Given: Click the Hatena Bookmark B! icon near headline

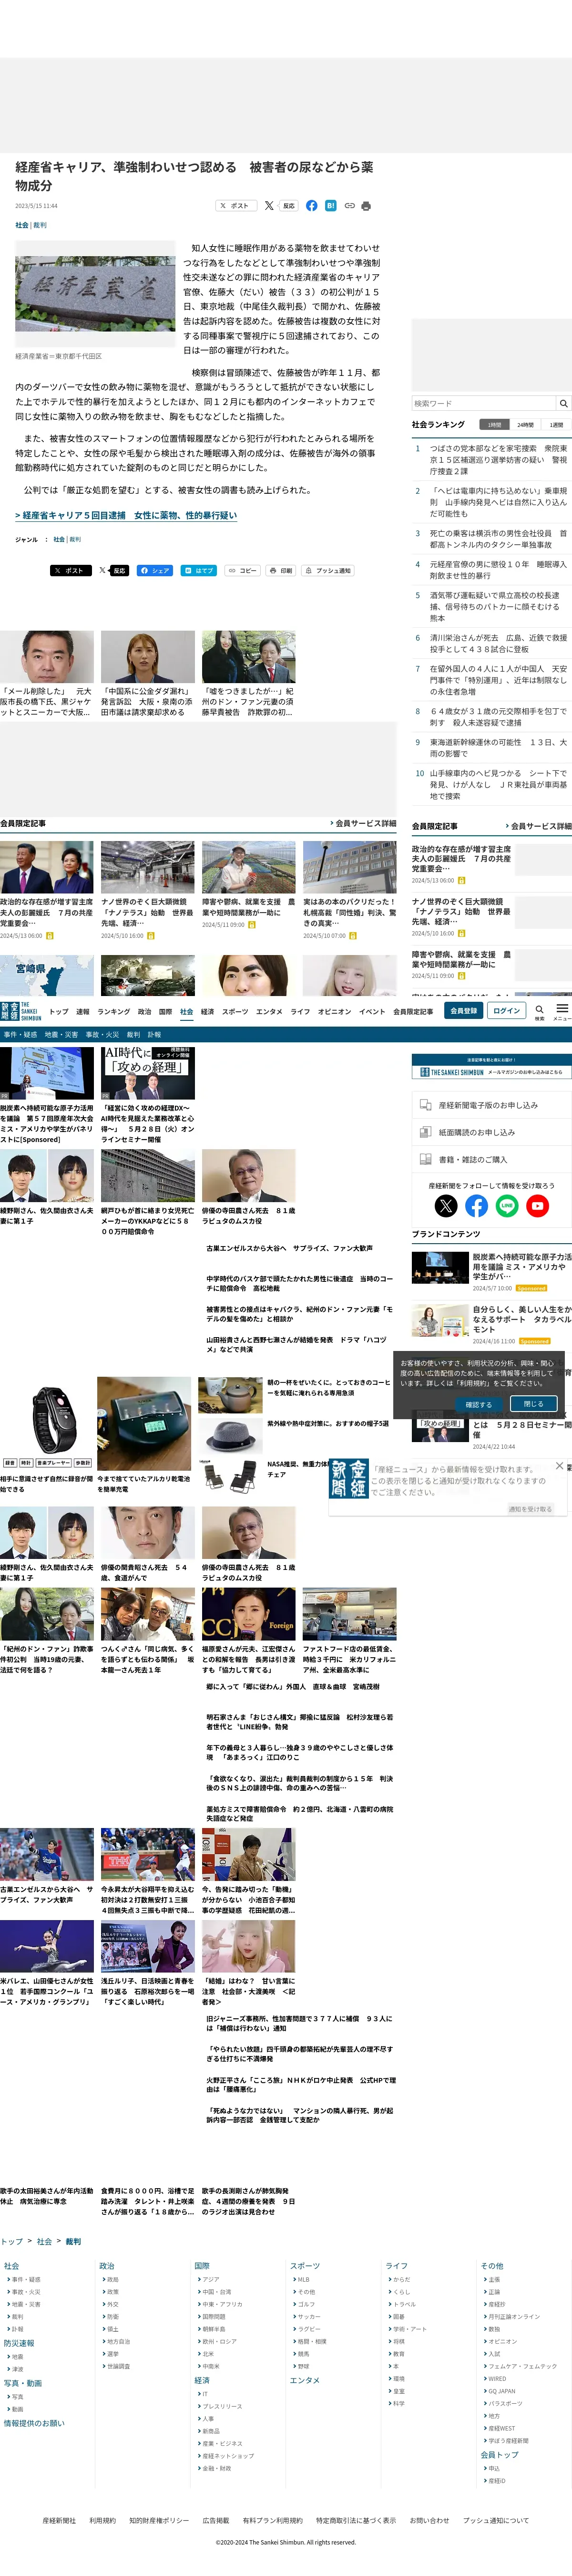Looking at the screenshot, I should coord(331,206).
